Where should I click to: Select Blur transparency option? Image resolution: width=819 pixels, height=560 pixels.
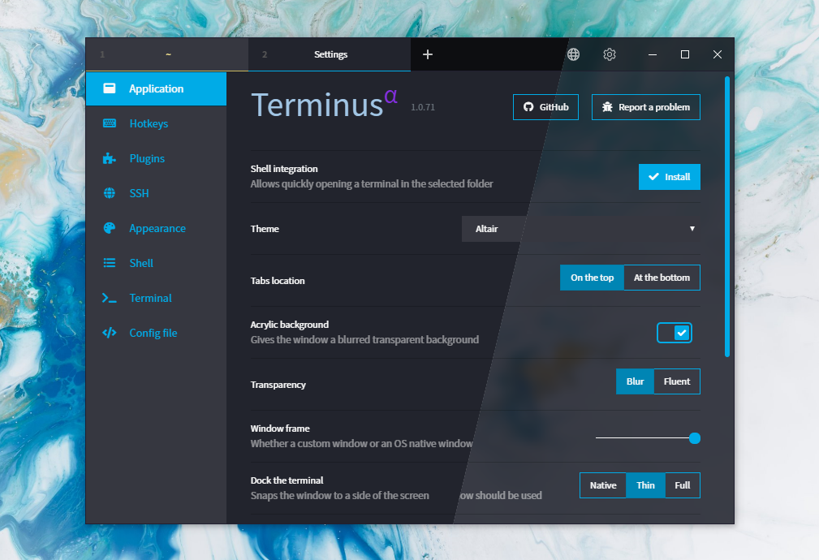(x=635, y=381)
